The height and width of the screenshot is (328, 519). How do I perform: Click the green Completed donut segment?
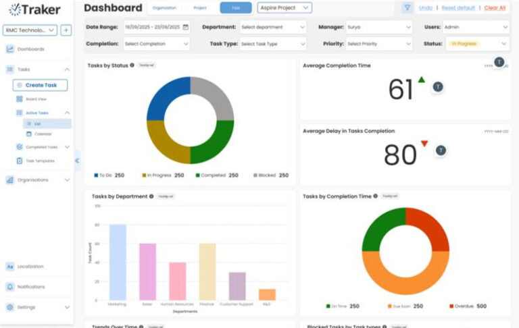coord(213,142)
